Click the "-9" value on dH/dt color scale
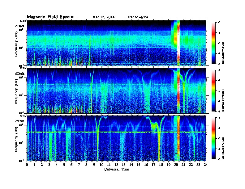 [219, 64]
